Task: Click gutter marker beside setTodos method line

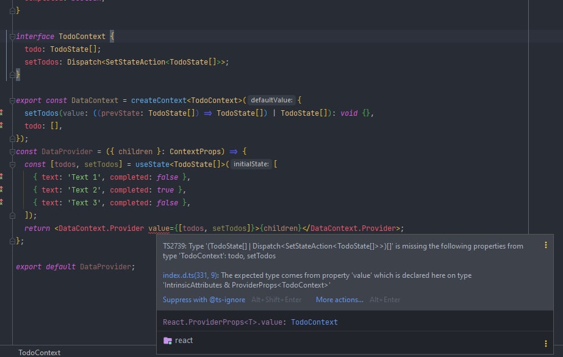Action: (x=2, y=113)
